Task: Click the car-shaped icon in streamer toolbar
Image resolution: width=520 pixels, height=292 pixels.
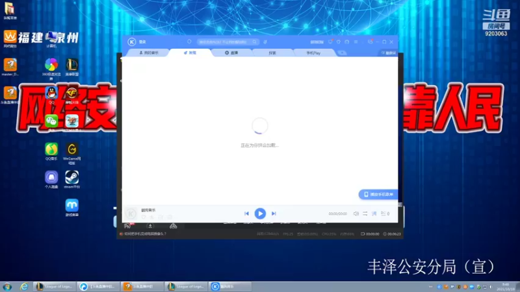Action: (x=173, y=226)
